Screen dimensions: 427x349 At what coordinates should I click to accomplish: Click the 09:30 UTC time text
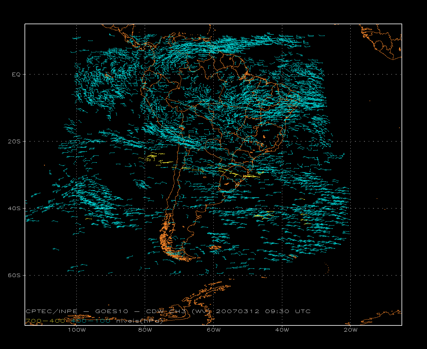288,311
